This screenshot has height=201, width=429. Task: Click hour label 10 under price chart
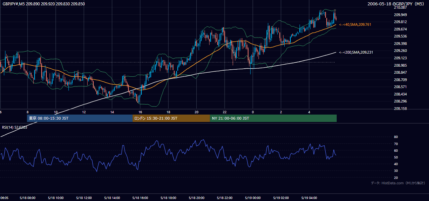click(56, 112)
